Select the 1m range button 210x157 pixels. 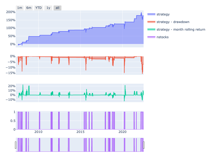[x=20, y=8]
